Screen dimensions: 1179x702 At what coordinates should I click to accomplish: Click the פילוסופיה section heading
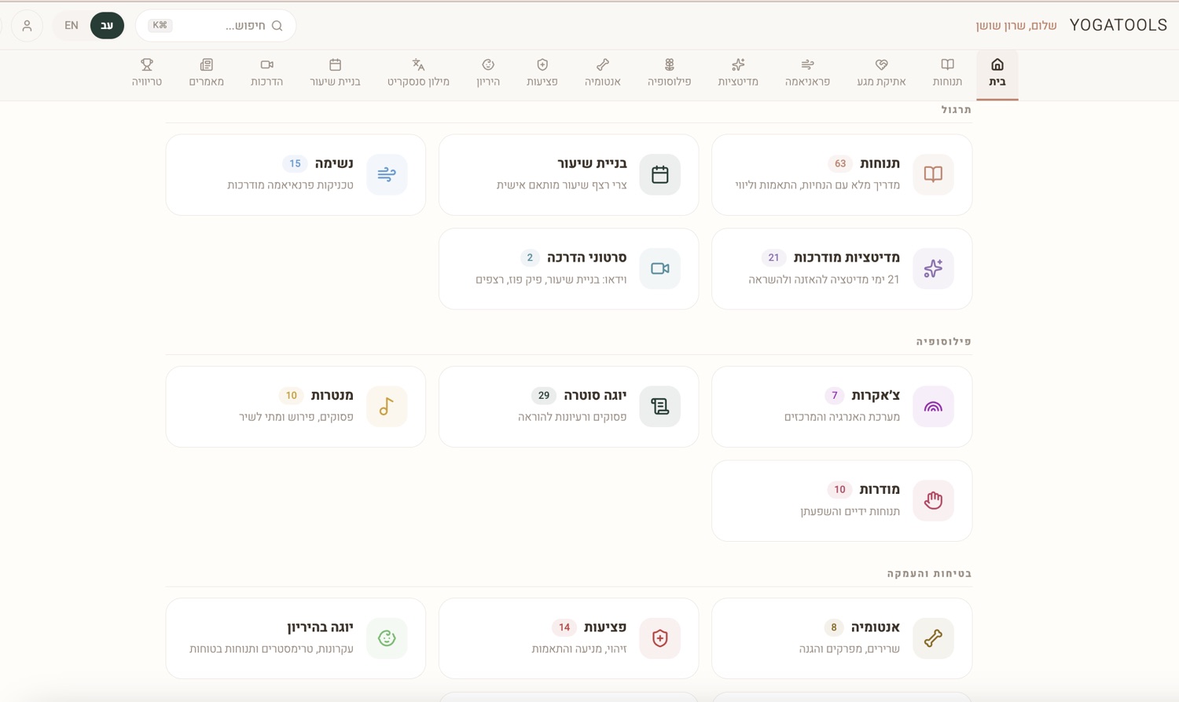click(x=944, y=342)
